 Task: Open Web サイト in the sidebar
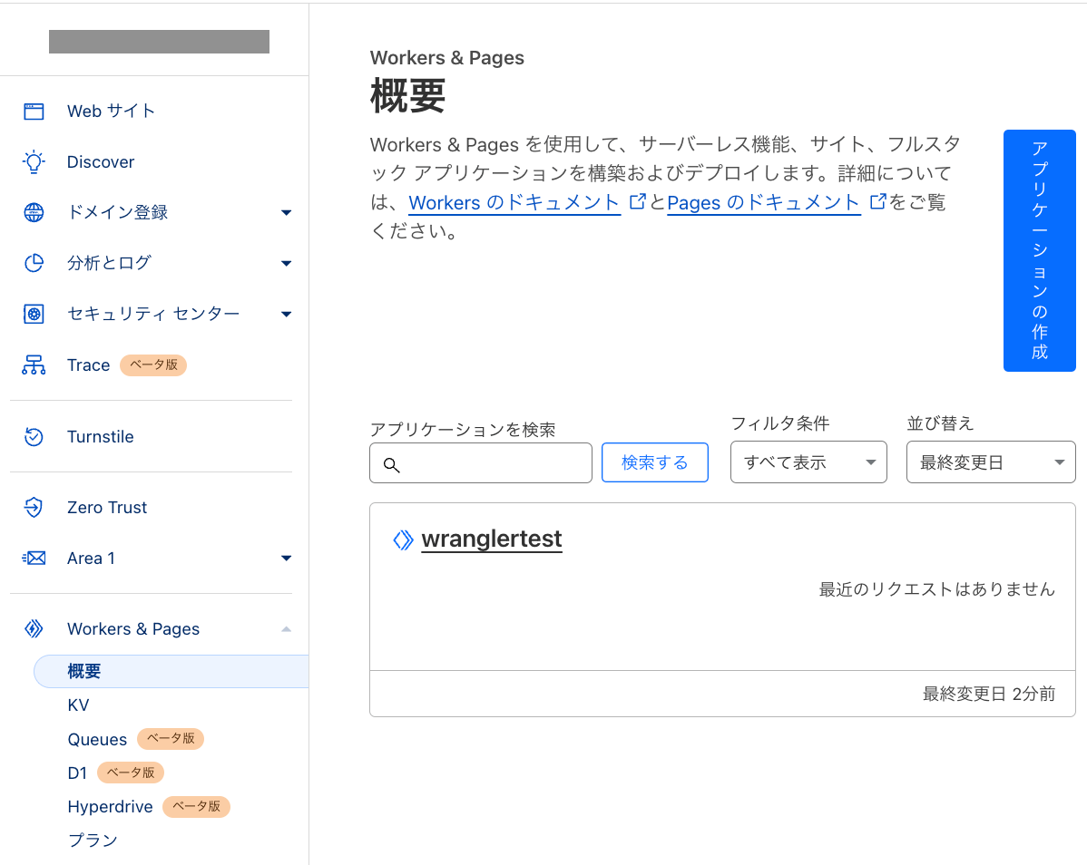click(111, 111)
